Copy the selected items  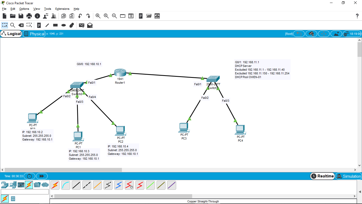[x=63, y=16]
